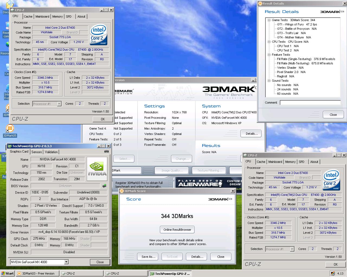Switch to TechPowerUp GPU-Z taskbar item
This screenshot has width=347, height=277.
pos(170,273)
